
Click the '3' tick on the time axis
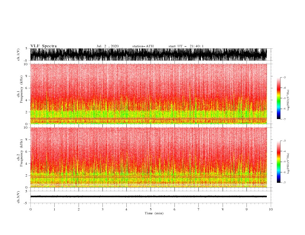tap(102, 209)
